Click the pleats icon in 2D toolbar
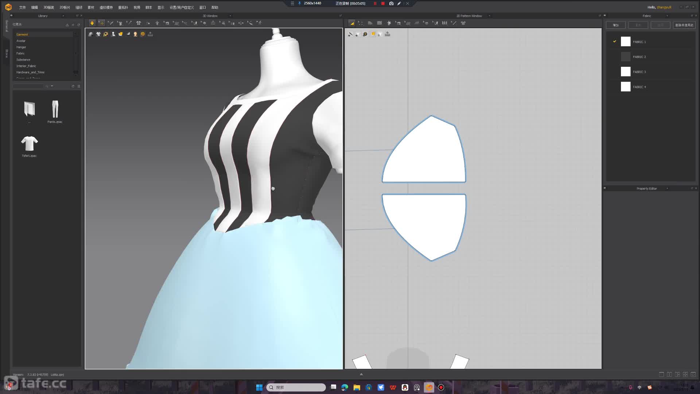The height and width of the screenshot is (394, 700). (444, 23)
